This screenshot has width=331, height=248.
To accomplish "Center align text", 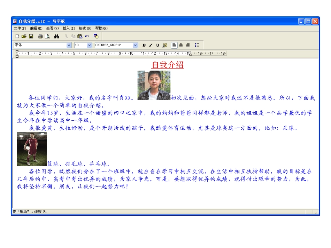I will point(181,45).
